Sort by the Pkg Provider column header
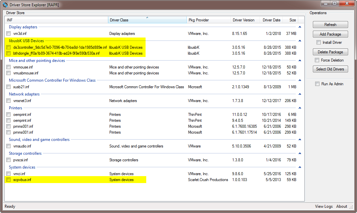 pos(208,20)
